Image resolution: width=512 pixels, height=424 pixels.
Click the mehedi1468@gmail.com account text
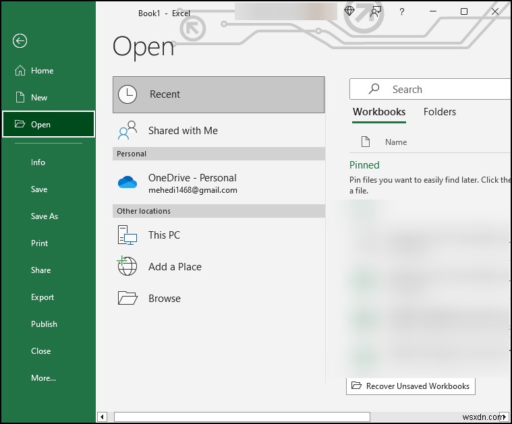pyautogui.click(x=193, y=190)
